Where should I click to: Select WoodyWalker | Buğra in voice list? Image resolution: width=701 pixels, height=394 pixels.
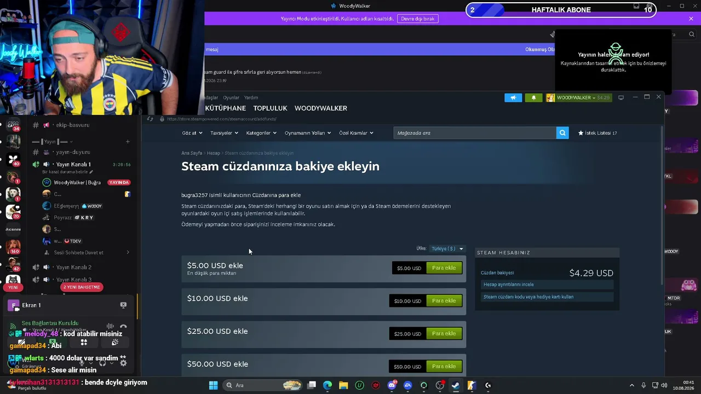coord(77,182)
